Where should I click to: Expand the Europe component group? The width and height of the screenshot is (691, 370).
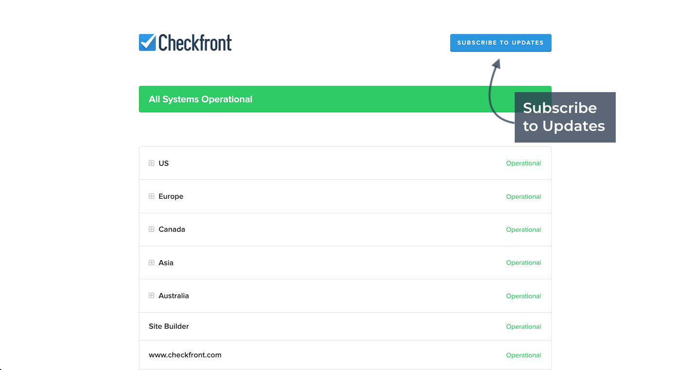point(152,196)
